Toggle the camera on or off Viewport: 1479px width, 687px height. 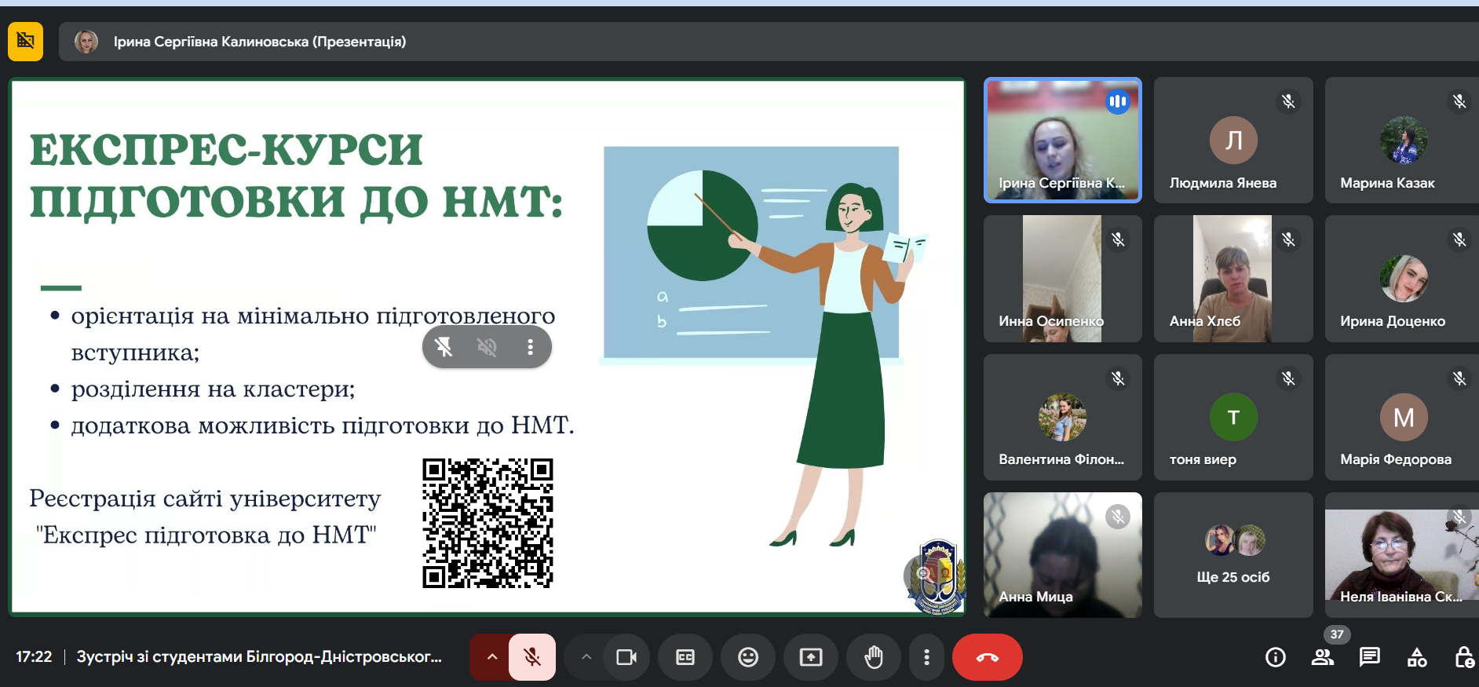click(x=626, y=657)
